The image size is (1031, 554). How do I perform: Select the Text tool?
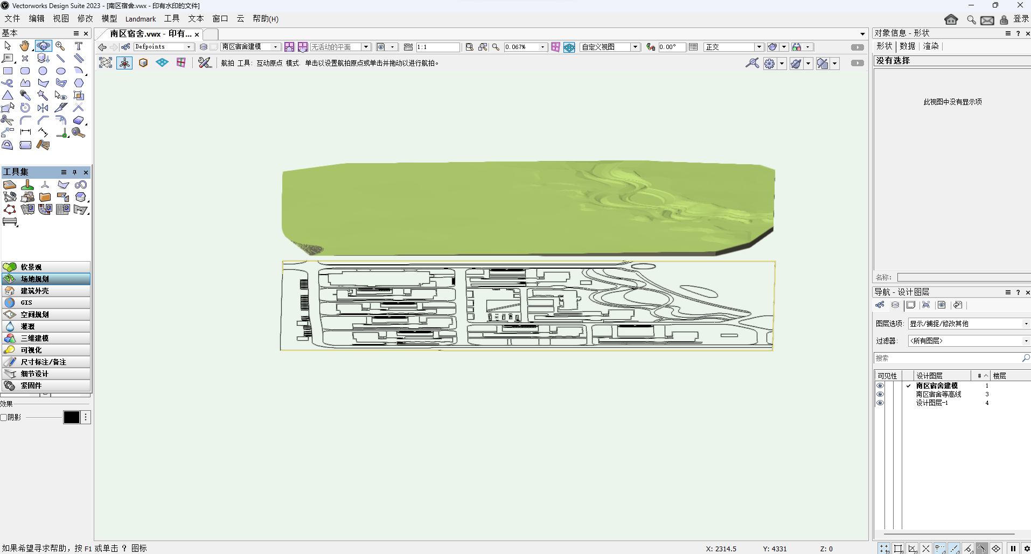pyautogui.click(x=79, y=46)
